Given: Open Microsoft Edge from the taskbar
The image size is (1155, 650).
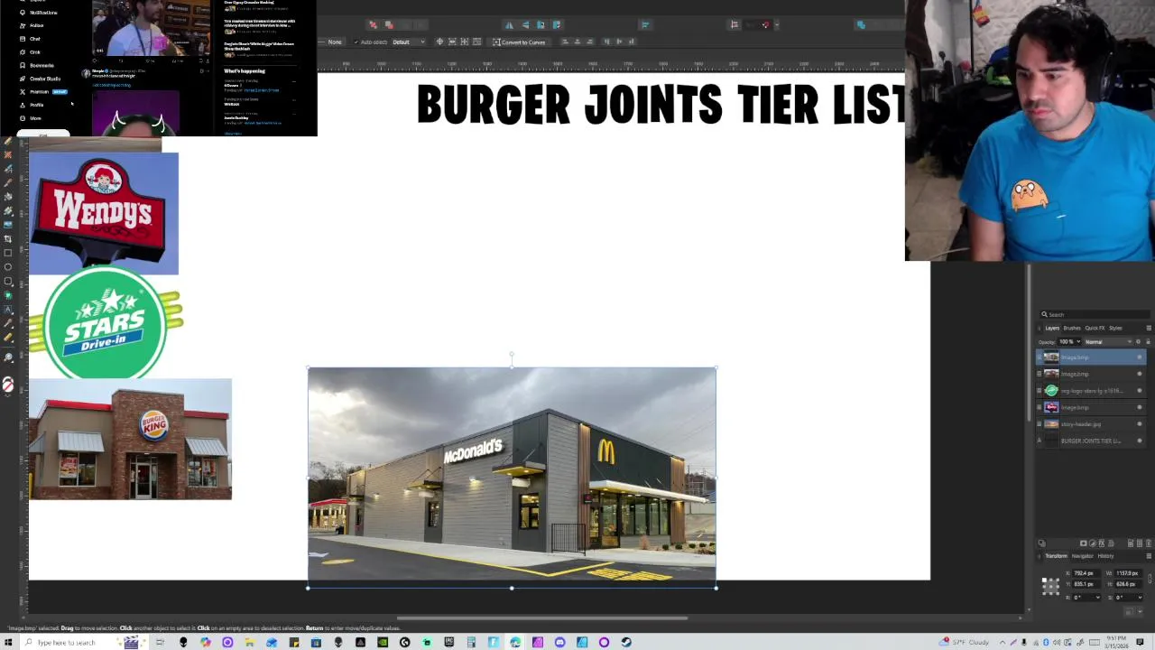Looking at the screenshot, I should (515, 642).
